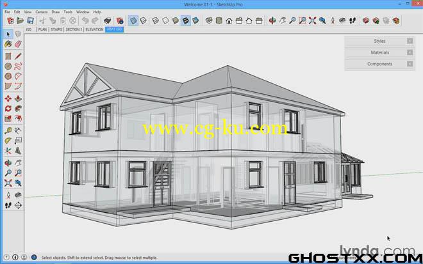Select the Move tool with red arrows
Image resolution: width=423 pixels, height=264 pixels.
click(8, 98)
